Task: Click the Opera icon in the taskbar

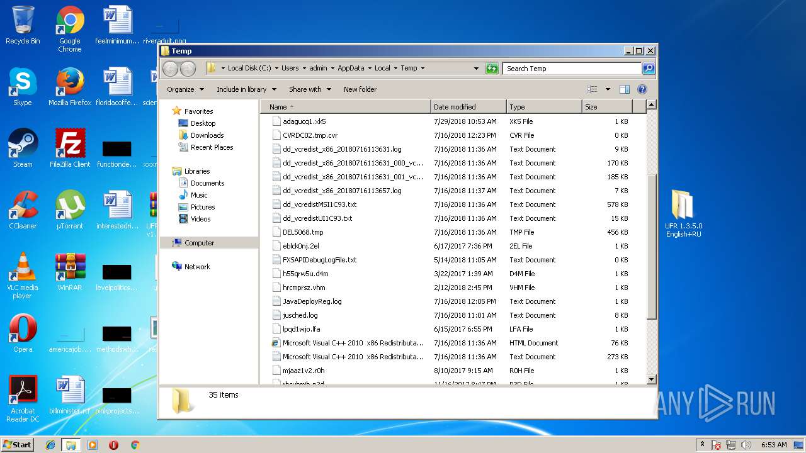Action: (x=113, y=445)
